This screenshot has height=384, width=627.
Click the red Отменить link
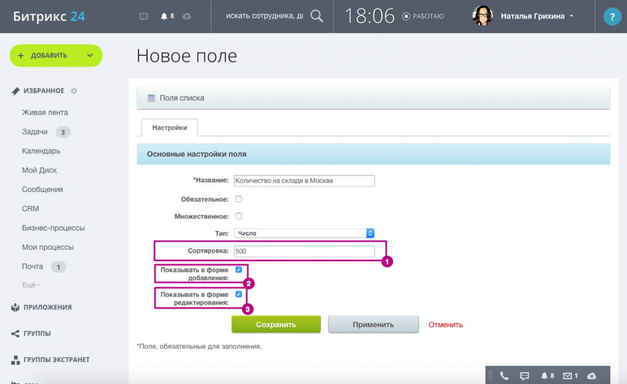click(445, 325)
